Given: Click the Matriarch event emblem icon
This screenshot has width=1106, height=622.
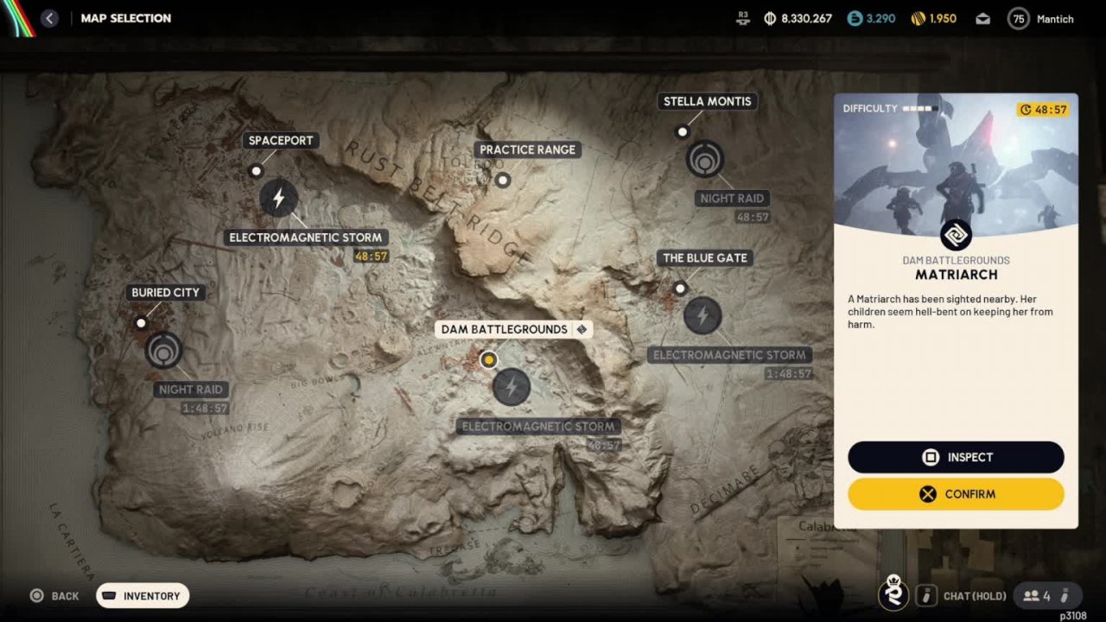Looking at the screenshot, I should 956,234.
